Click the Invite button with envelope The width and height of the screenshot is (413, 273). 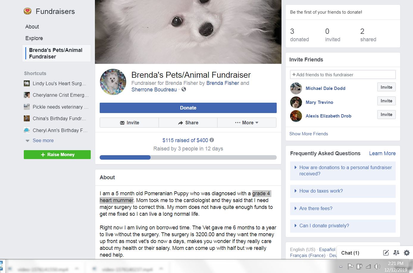pos(129,123)
